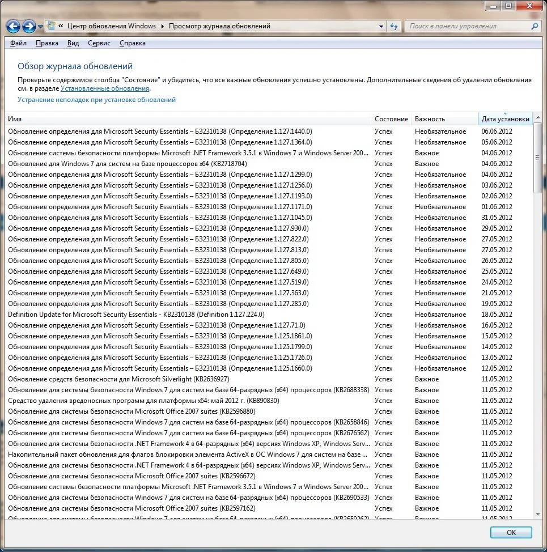Select update with definition 1.127.363.0

[x=269, y=293]
